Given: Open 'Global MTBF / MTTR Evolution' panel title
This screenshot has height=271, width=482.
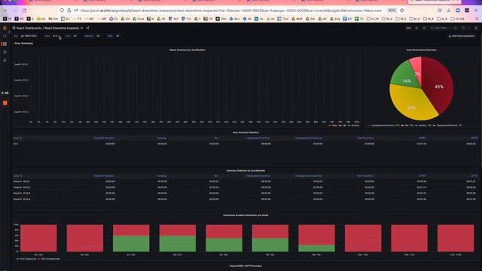Looking at the screenshot, I should 246,266.
